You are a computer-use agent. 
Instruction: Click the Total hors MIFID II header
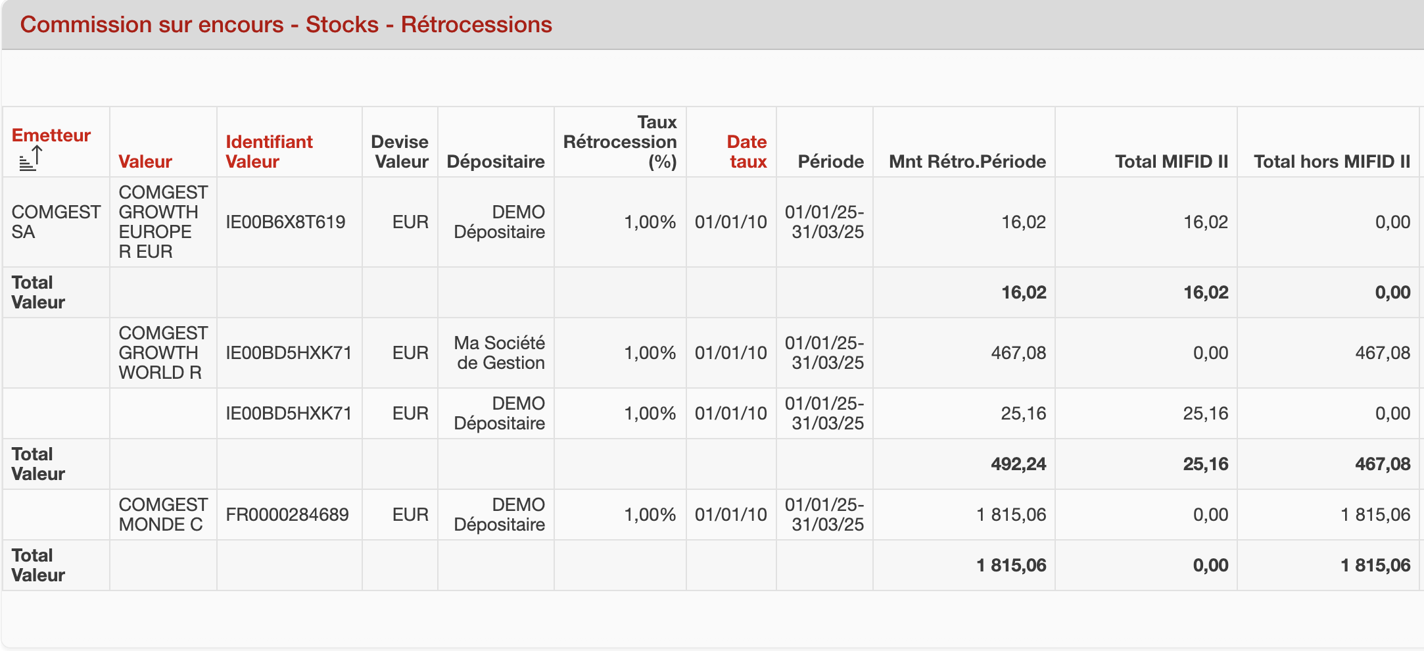pos(1332,162)
